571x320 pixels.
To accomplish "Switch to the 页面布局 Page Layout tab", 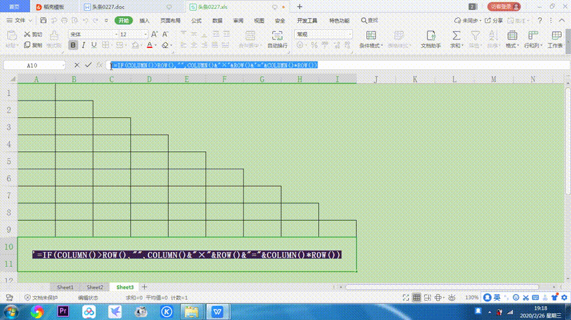I will [170, 21].
